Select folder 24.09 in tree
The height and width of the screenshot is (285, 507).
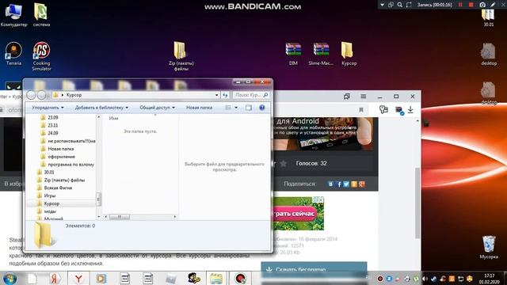[x=49, y=133]
